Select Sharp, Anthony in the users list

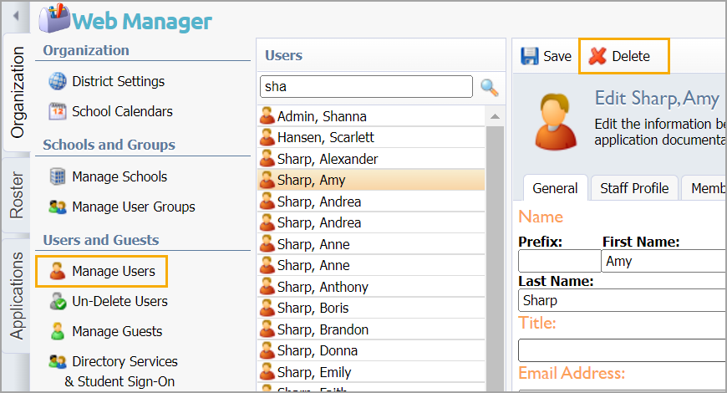click(x=371, y=287)
